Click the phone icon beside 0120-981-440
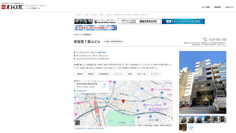 coord(205,40)
